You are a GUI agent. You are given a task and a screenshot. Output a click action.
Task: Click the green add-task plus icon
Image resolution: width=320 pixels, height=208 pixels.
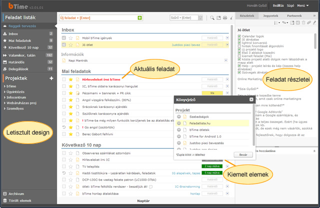(x=139, y=18)
